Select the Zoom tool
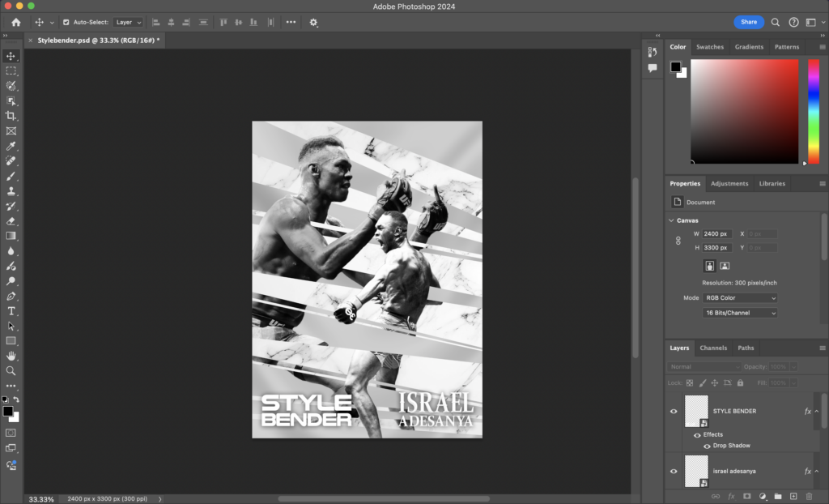 [11, 370]
